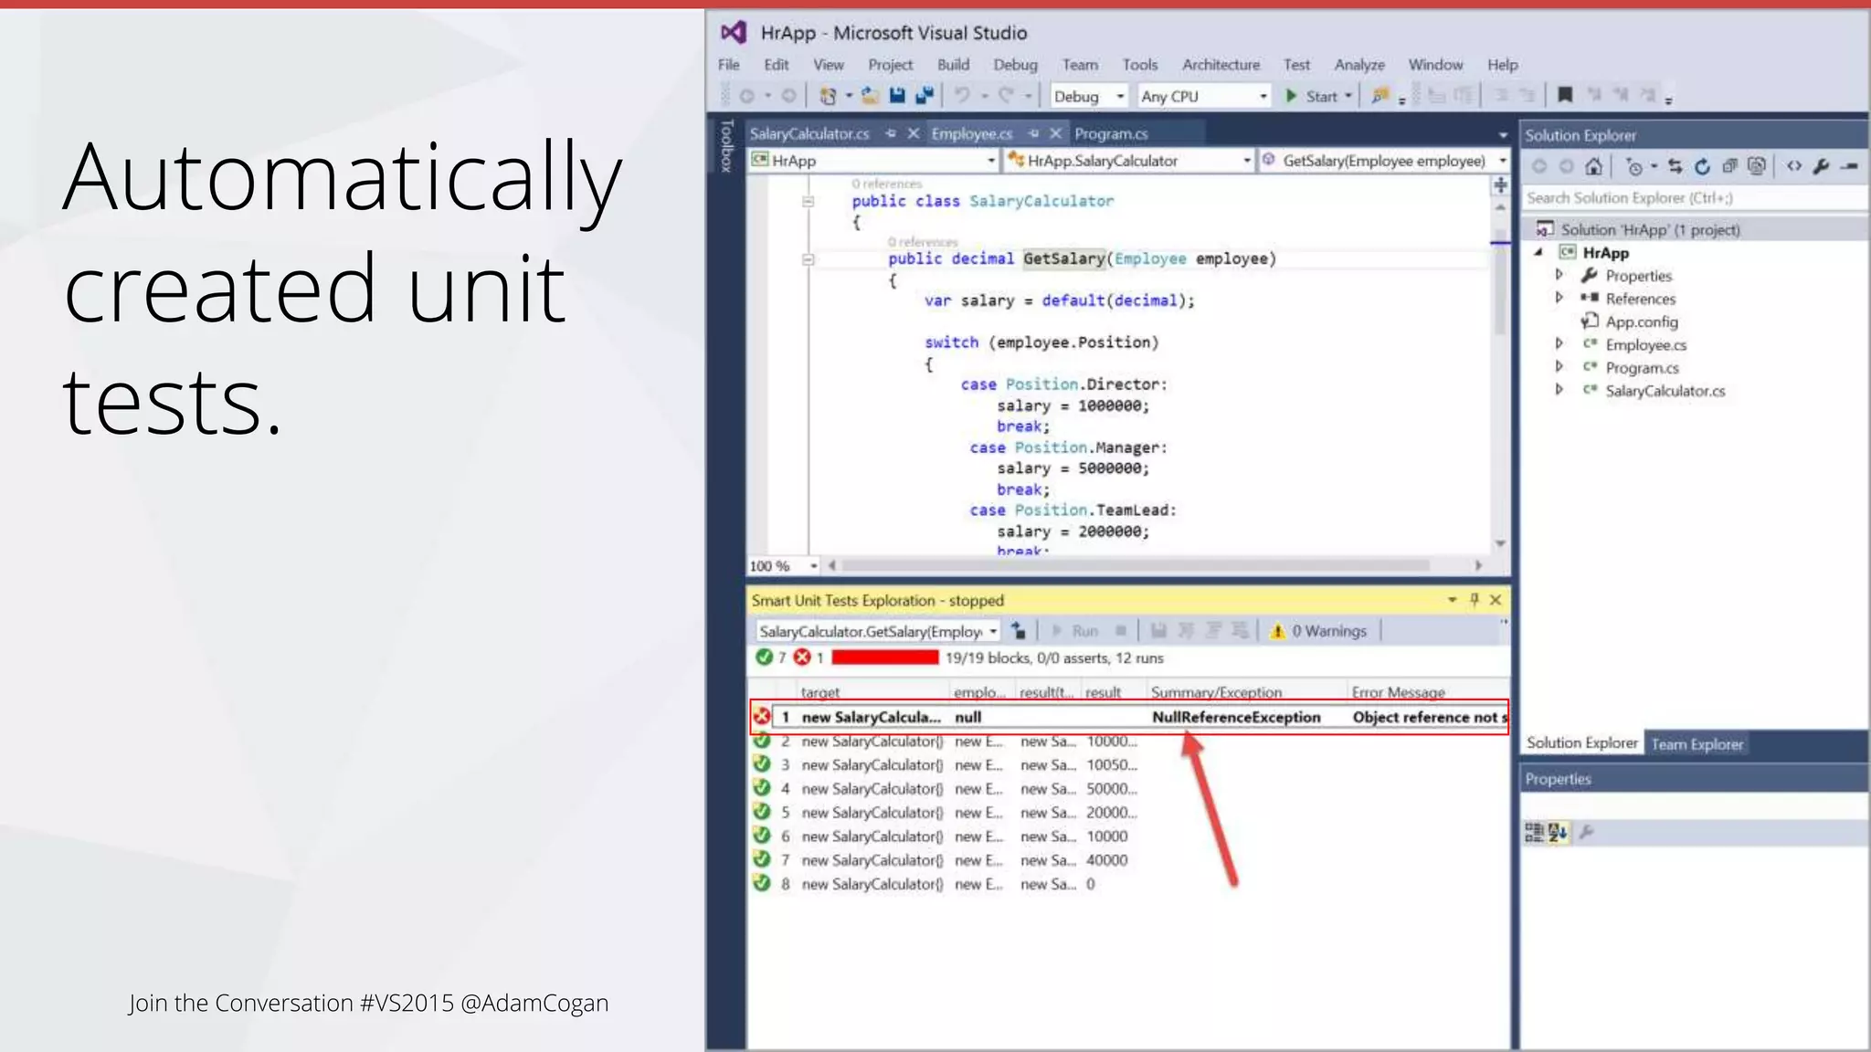The height and width of the screenshot is (1052, 1871).
Task: Pin the Smart Unit Tests Exploration panel
Action: (x=1474, y=600)
